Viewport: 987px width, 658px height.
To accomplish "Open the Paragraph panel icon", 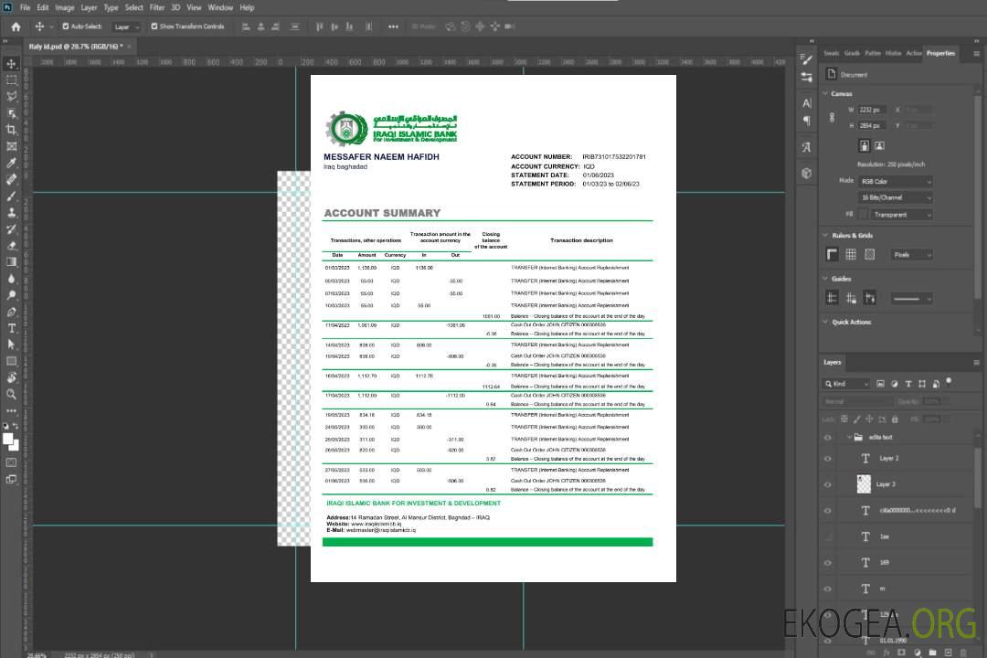I will click(807, 121).
